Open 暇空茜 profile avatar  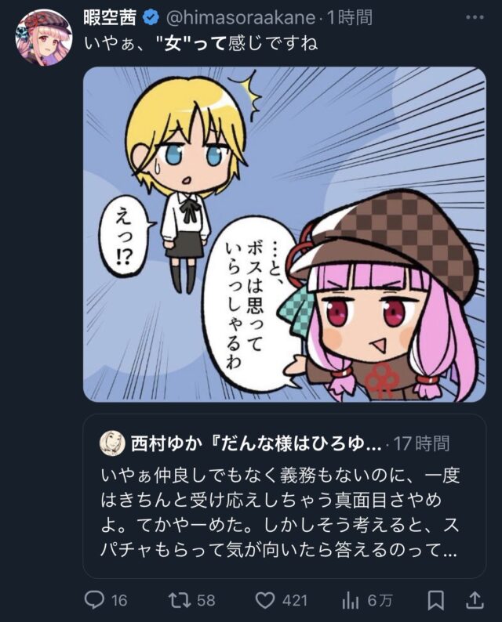click(43, 38)
